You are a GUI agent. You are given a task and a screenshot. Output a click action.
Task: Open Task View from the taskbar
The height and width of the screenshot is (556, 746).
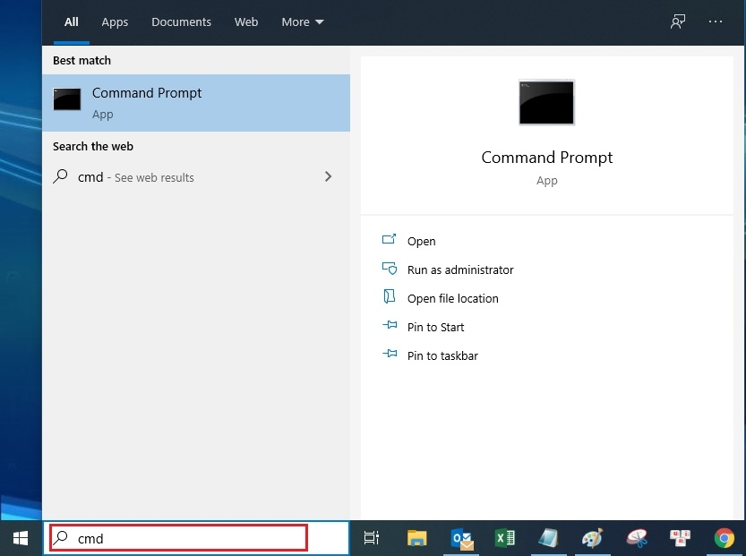[x=371, y=538]
